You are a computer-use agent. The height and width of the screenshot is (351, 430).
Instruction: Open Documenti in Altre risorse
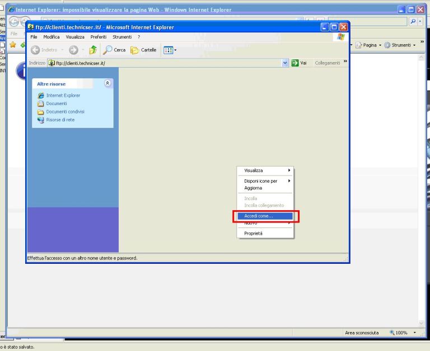coord(57,103)
